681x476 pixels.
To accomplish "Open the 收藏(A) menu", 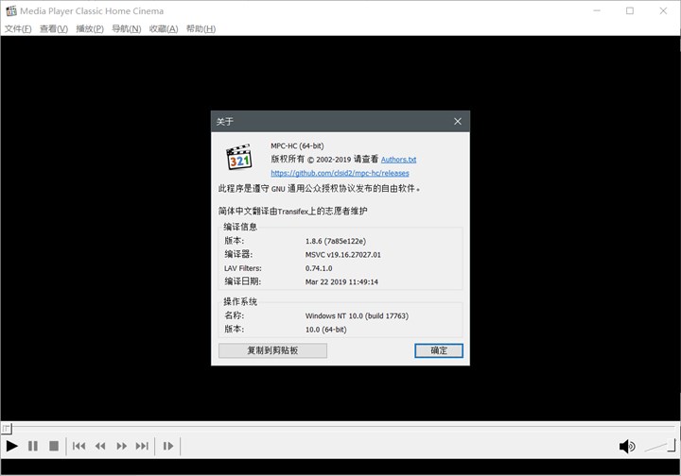I will (164, 28).
